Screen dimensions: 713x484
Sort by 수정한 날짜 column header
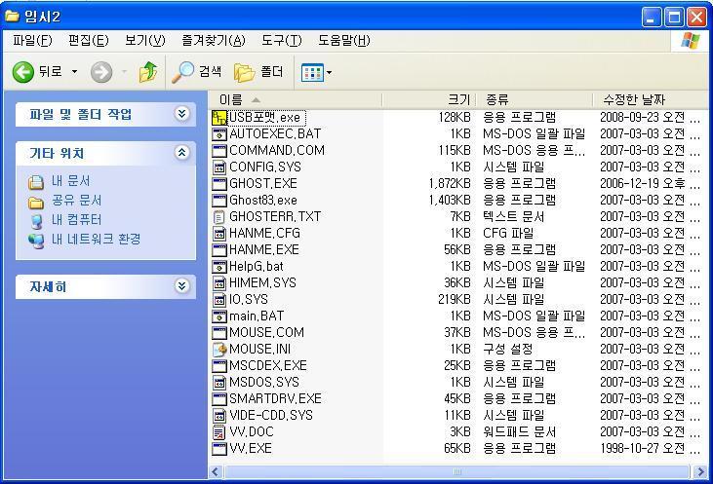[x=653, y=99]
